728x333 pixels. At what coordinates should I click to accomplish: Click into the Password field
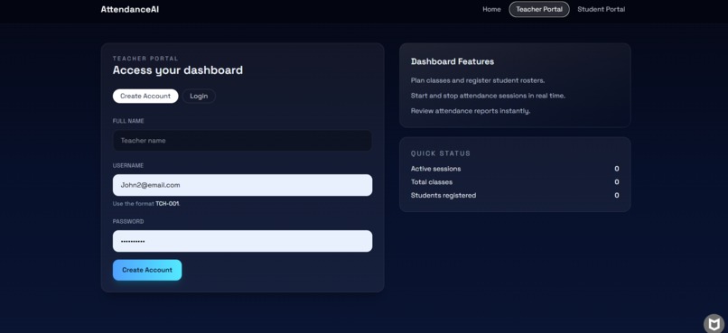click(242, 241)
